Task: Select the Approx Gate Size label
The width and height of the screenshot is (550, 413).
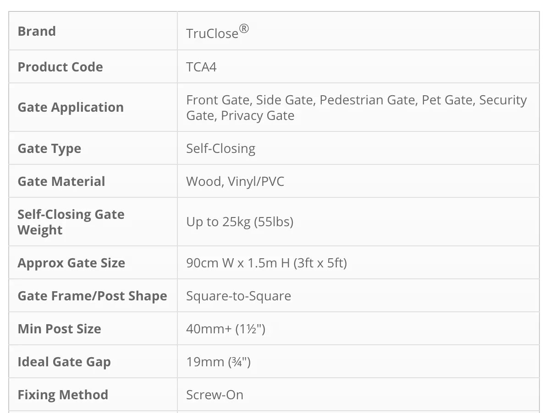Action: pyautogui.click(x=71, y=263)
